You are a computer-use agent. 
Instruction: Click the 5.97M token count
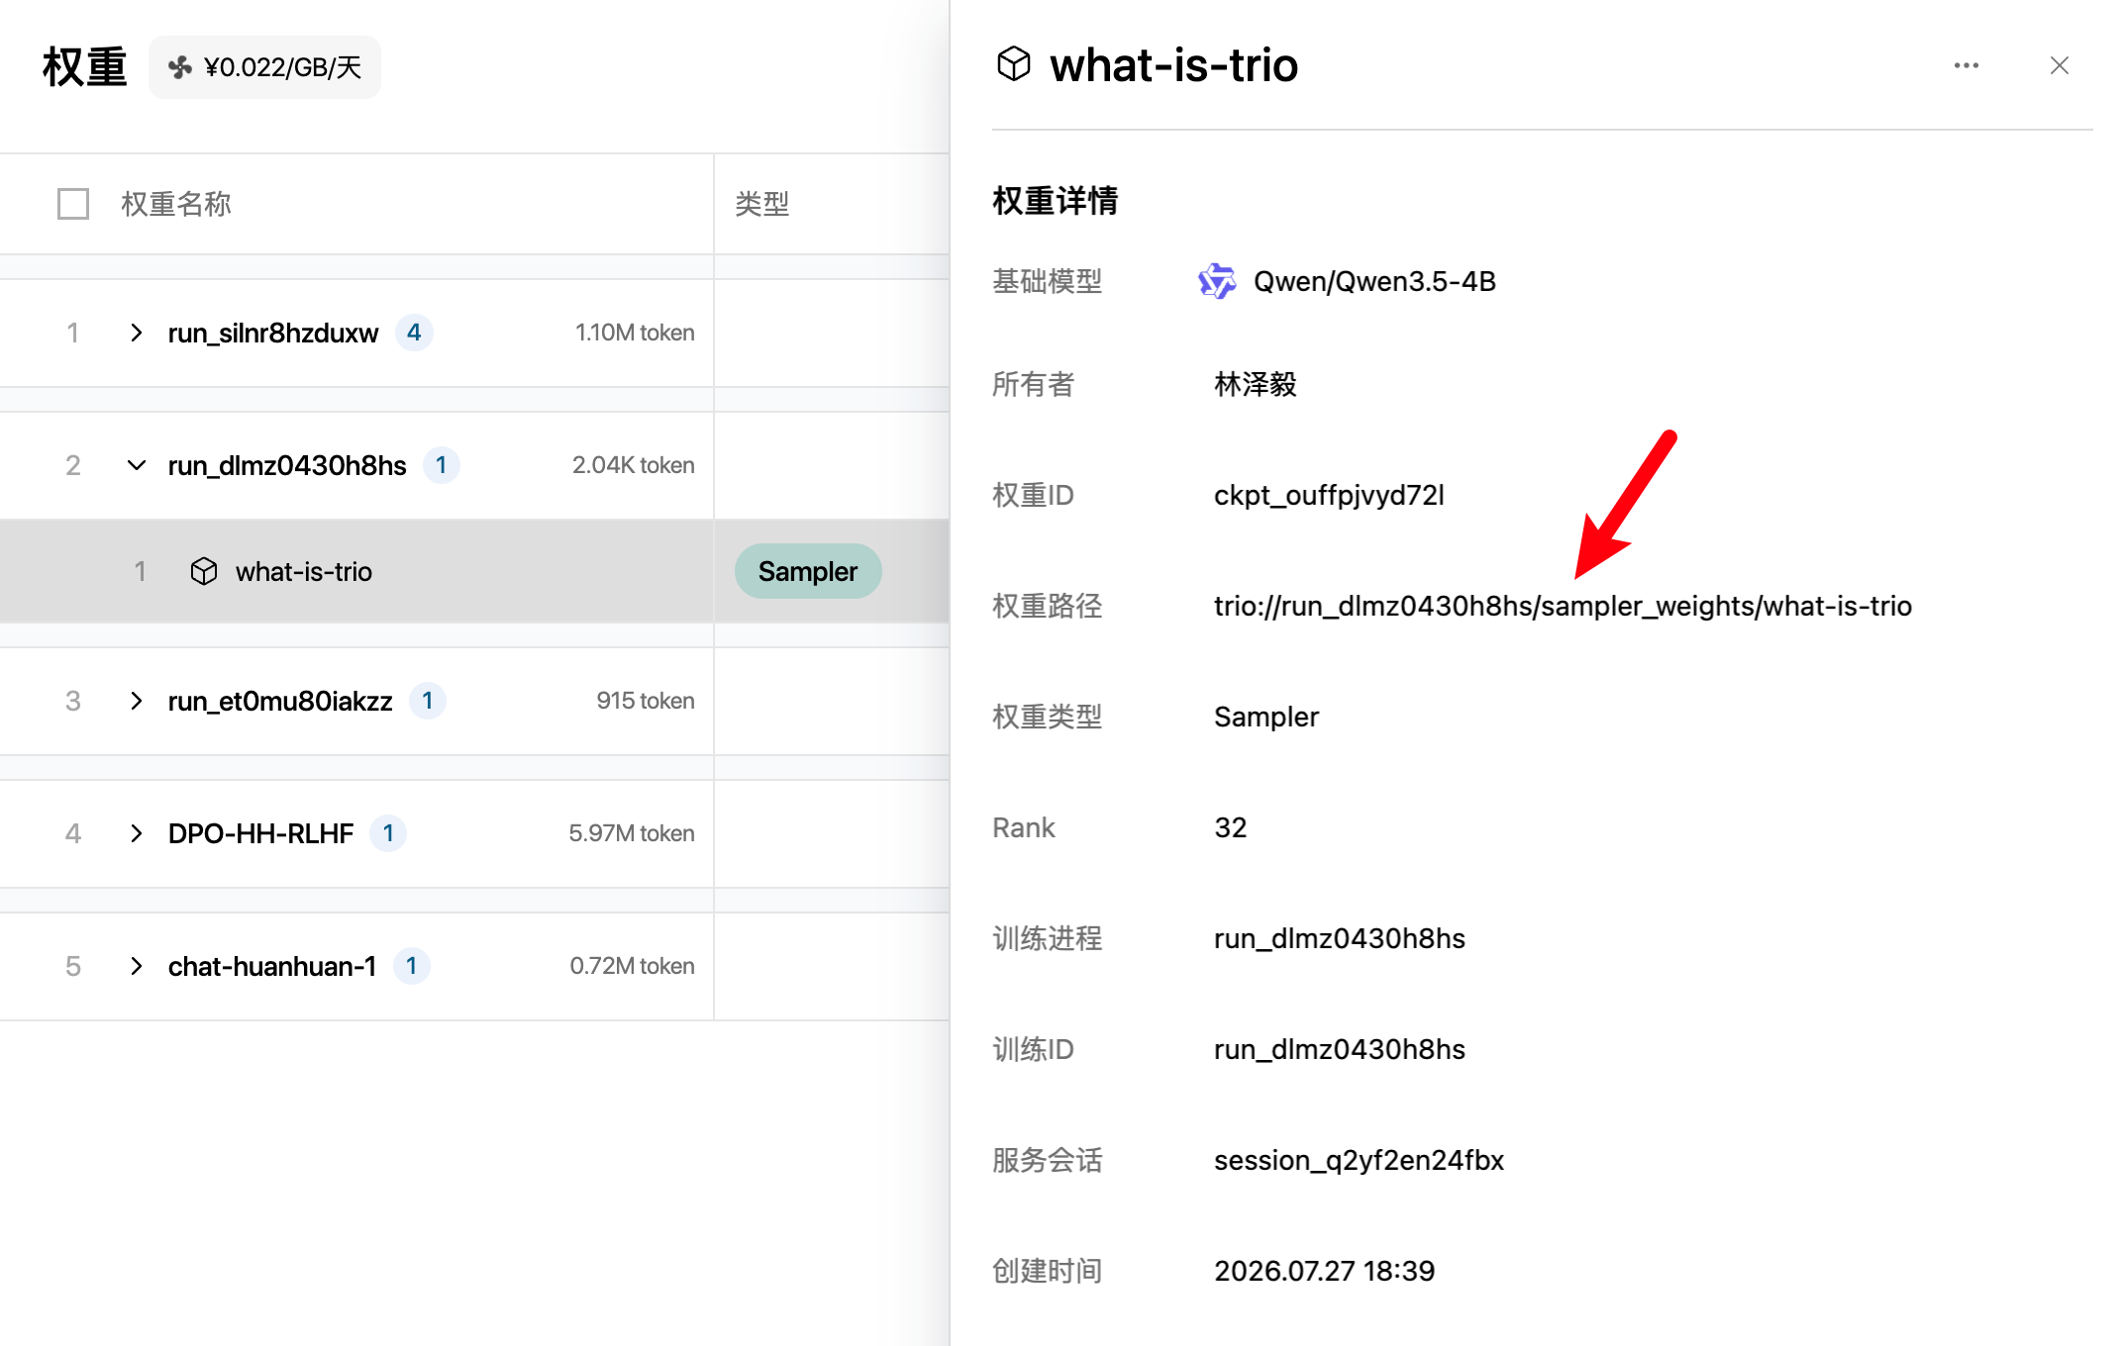[632, 833]
